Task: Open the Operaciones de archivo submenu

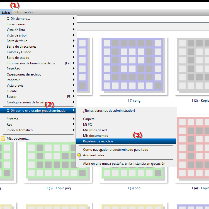Action: (38, 74)
